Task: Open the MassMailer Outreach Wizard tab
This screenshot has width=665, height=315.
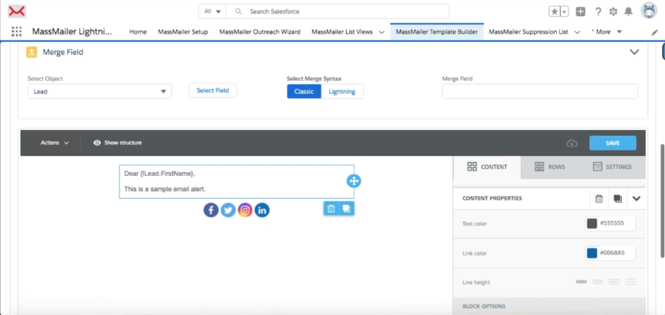Action: 260,32
